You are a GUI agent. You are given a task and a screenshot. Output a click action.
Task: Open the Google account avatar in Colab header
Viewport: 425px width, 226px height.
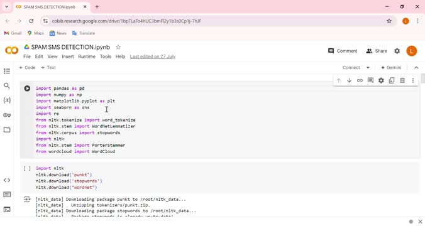pyautogui.click(x=411, y=51)
